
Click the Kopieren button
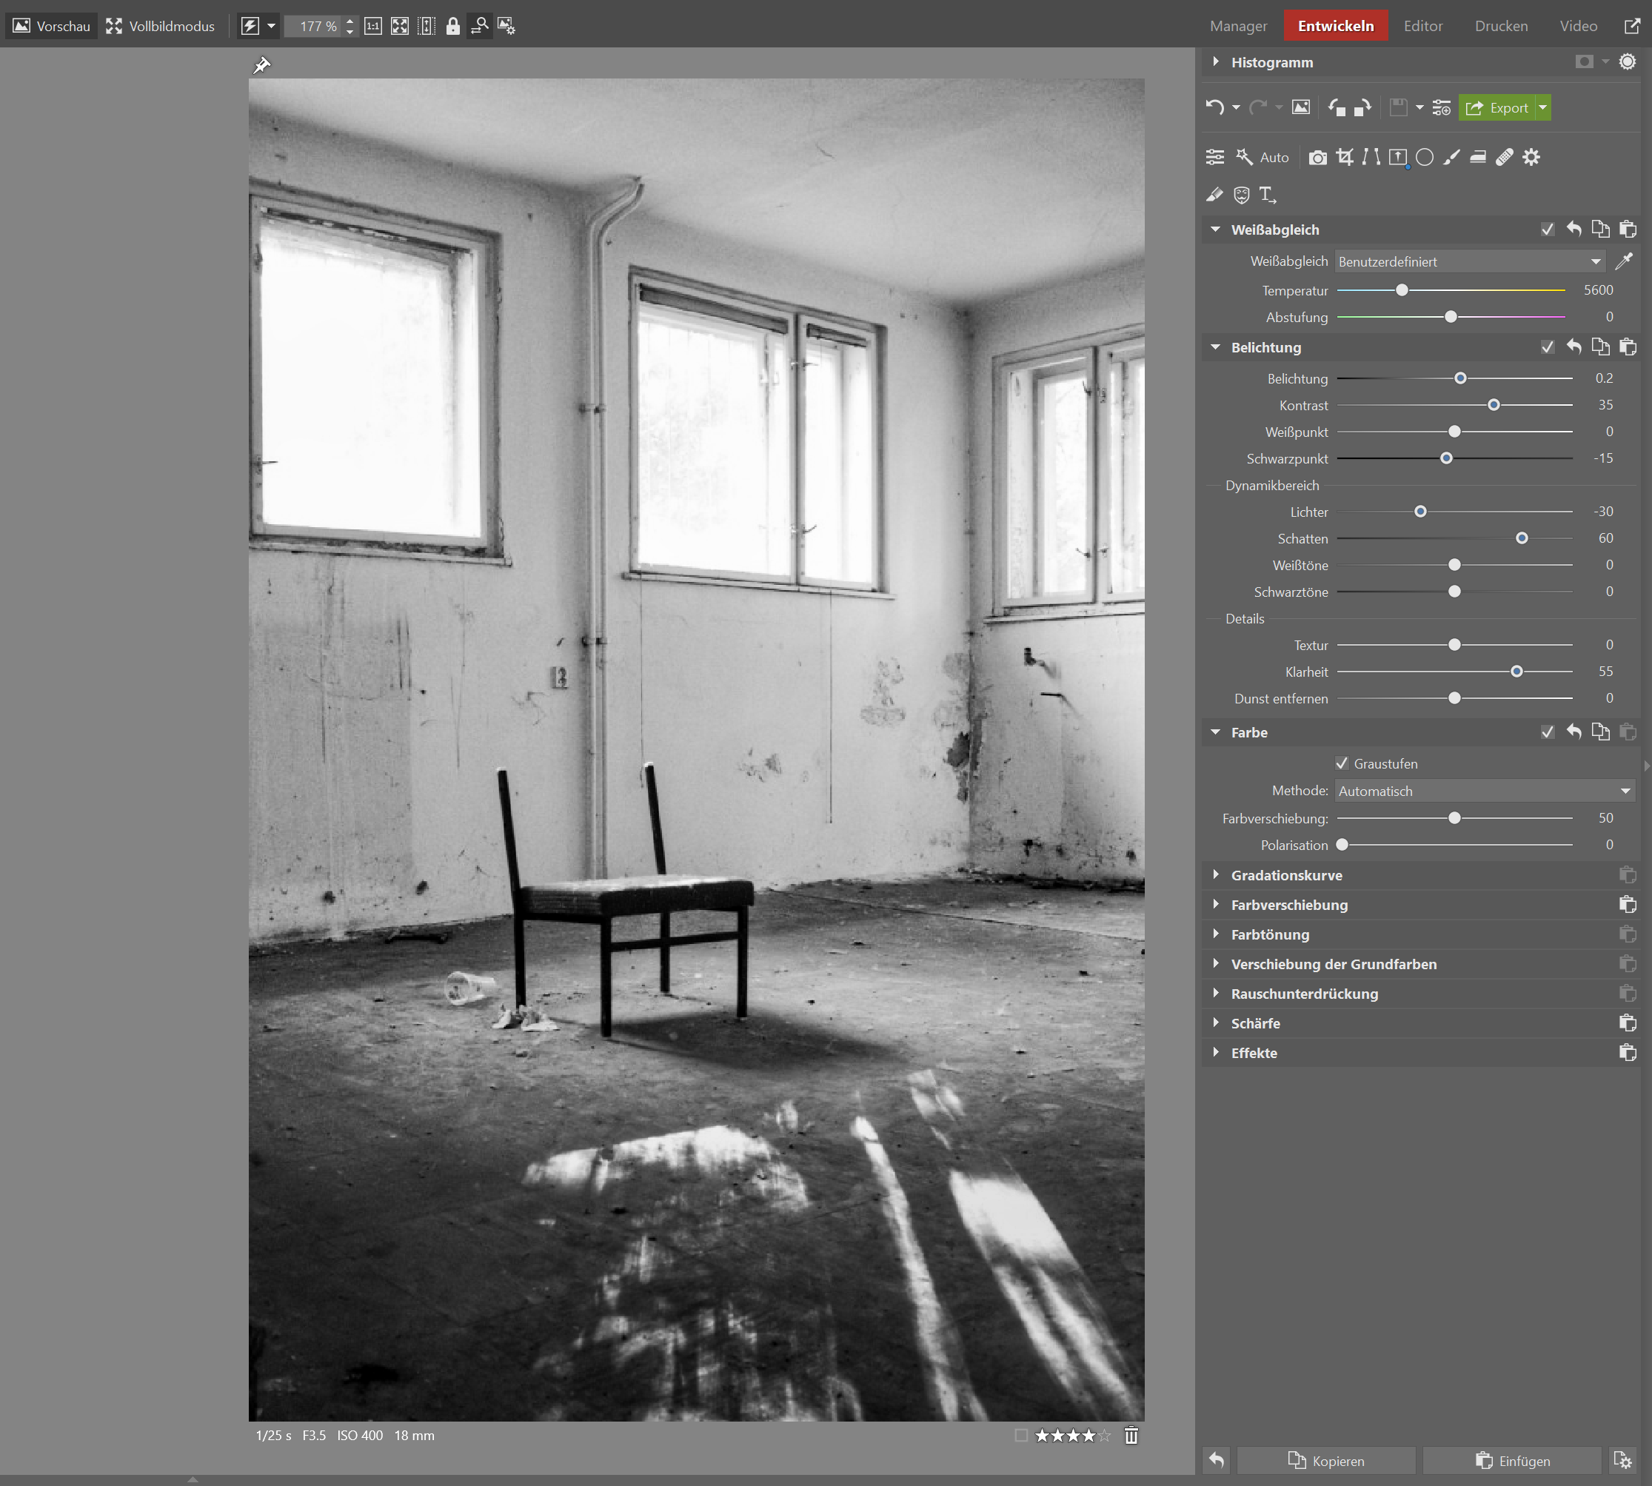[1326, 1461]
